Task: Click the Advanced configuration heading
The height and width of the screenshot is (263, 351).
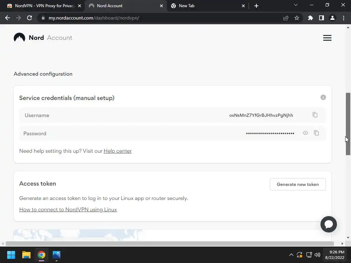Action: (x=43, y=74)
